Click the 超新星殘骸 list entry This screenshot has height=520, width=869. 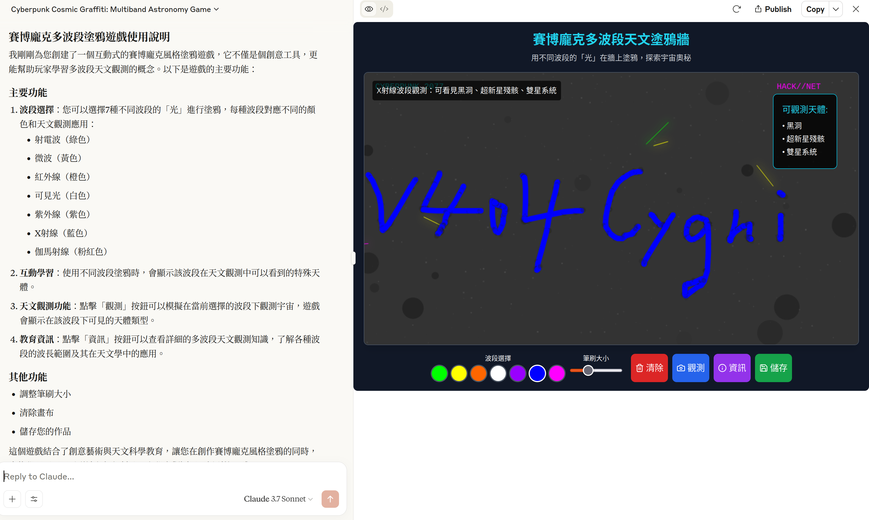click(803, 139)
